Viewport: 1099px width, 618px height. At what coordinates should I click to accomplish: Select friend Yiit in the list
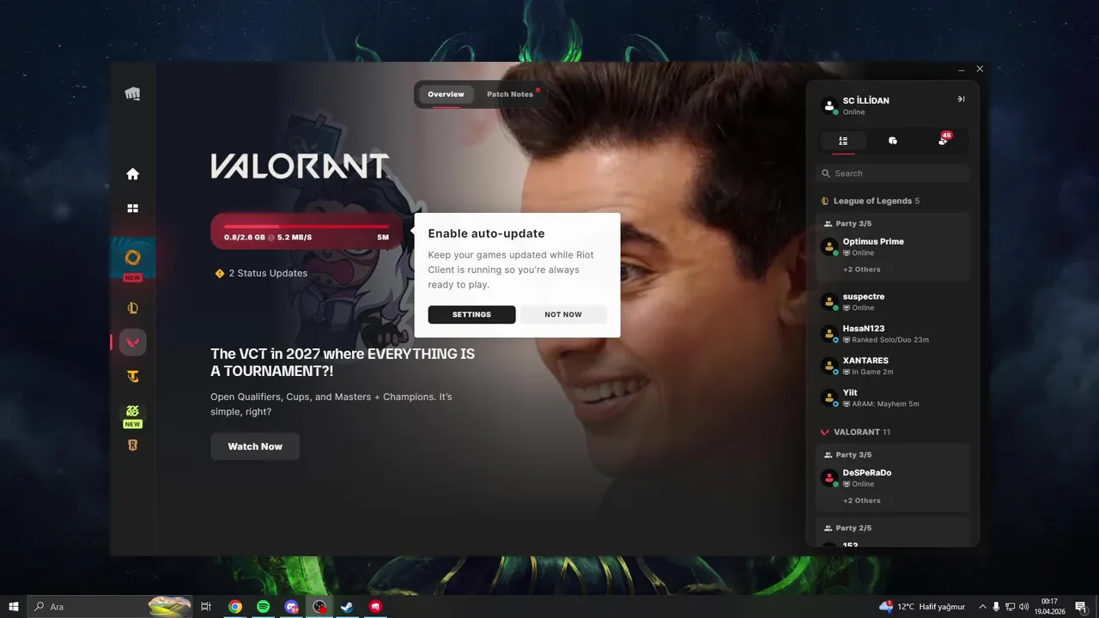click(893, 397)
